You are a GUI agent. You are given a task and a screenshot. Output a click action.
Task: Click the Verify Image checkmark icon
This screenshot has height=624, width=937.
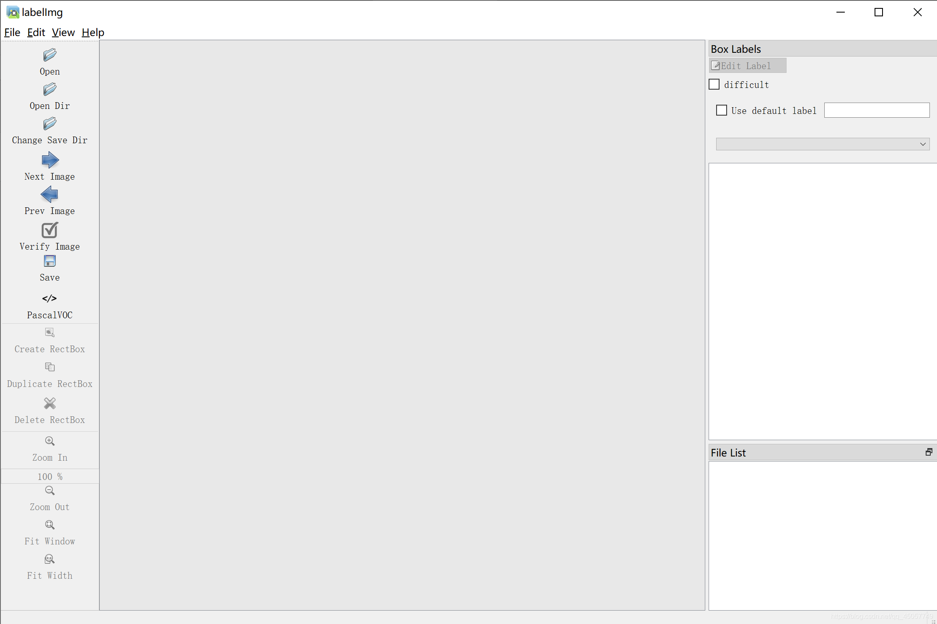[x=49, y=230]
